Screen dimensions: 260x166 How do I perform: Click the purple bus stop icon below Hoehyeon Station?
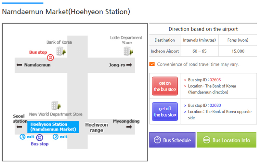(x=40, y=137)
